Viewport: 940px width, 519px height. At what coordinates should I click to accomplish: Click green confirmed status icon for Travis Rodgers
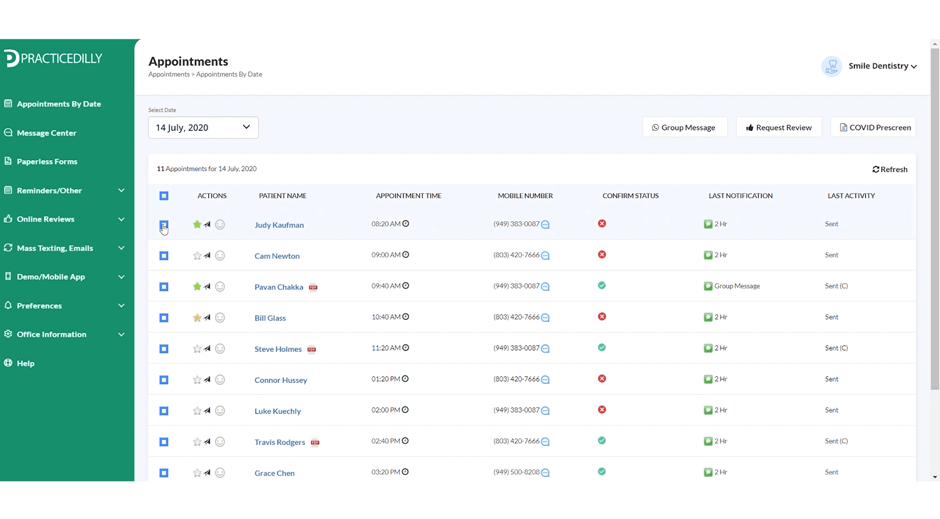[x=602, y=440]
